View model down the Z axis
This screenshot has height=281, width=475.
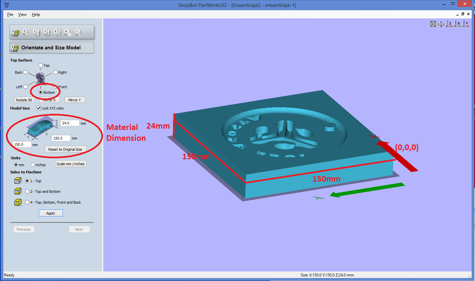pos(449,24)
